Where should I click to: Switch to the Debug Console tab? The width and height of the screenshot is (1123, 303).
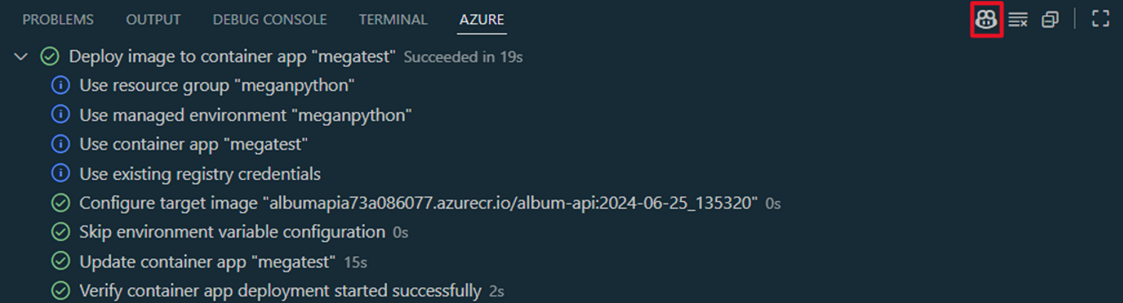[270, 20]
